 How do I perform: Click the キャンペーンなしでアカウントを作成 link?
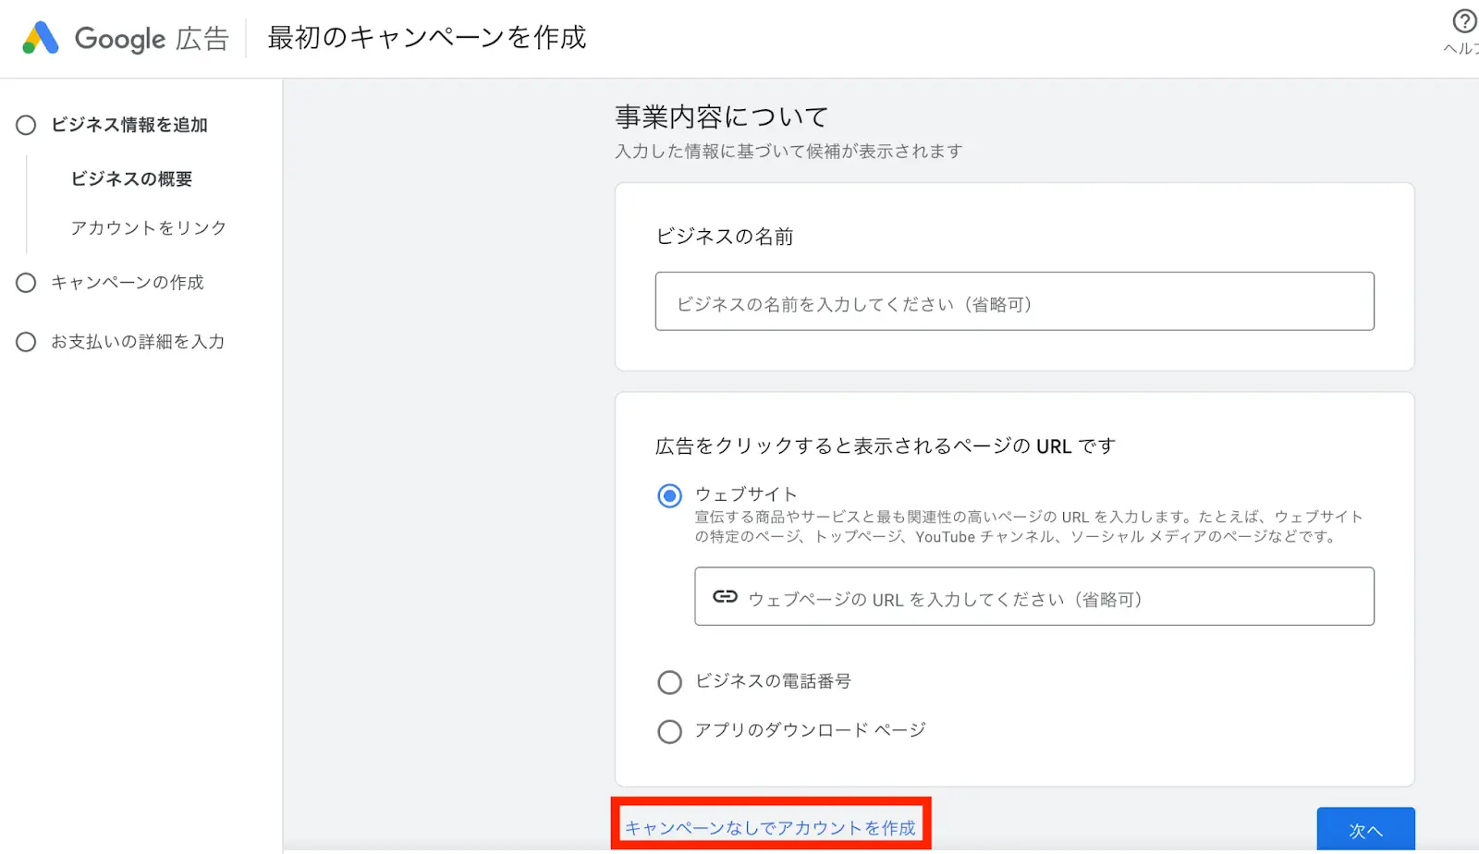pos(770,827)
